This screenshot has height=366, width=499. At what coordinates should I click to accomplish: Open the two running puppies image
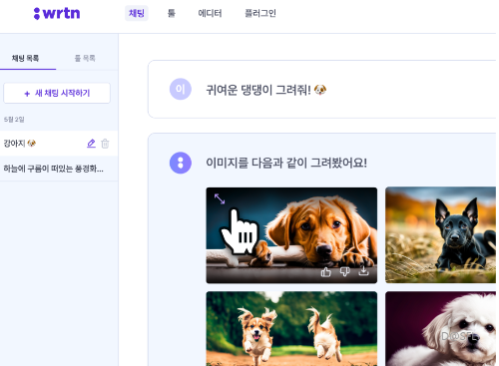pos(291,328)
